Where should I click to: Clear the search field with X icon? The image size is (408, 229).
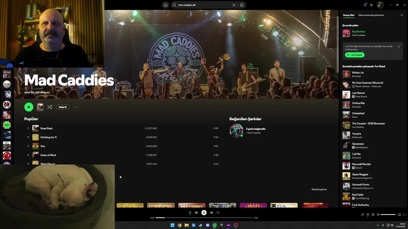click(234, 5)
